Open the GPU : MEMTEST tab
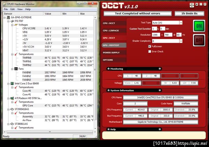 pyautogui.click(x=114, y=45)
